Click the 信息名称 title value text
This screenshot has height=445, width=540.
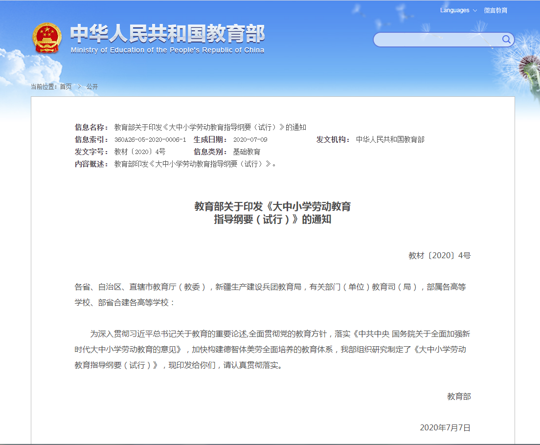pos(210,128)
